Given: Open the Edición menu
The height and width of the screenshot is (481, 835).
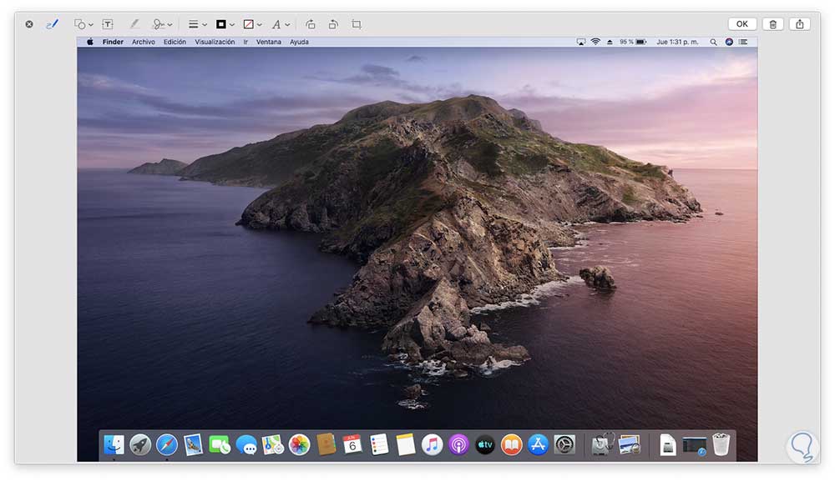Looking at the screenshot, I should coord(175,42).
